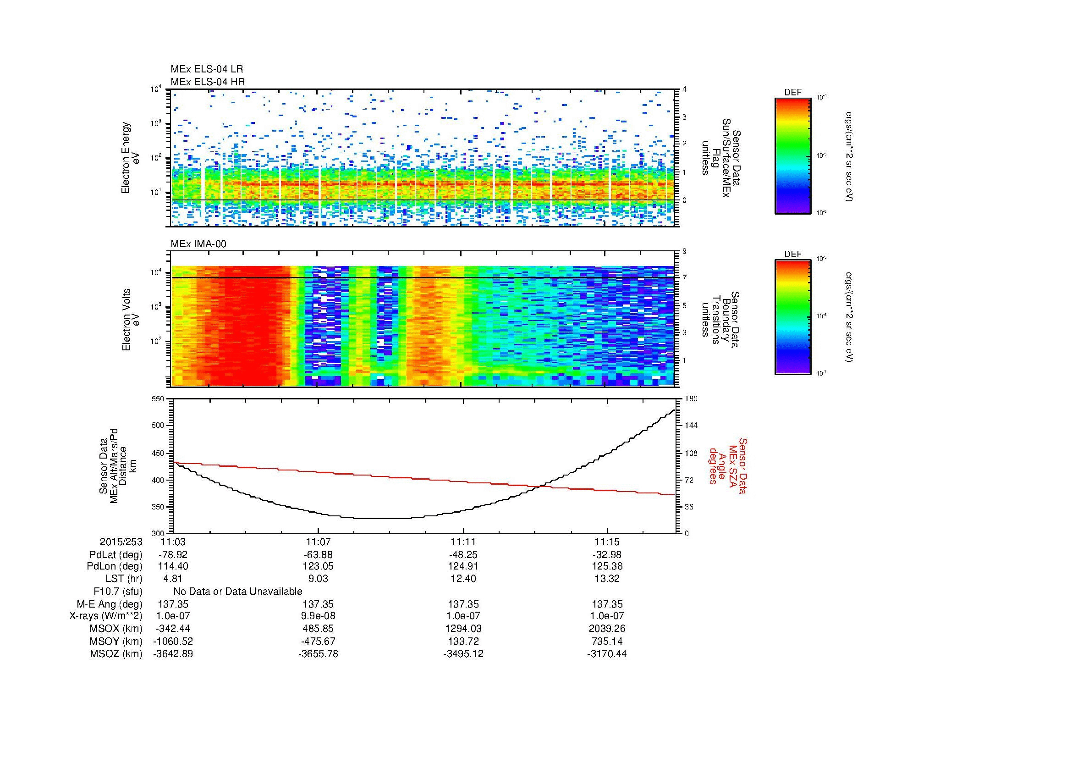Screen dimensions: 1072x758
Task: Click the M-E Ang (deg) row label
Action: (x=110, y=604)
